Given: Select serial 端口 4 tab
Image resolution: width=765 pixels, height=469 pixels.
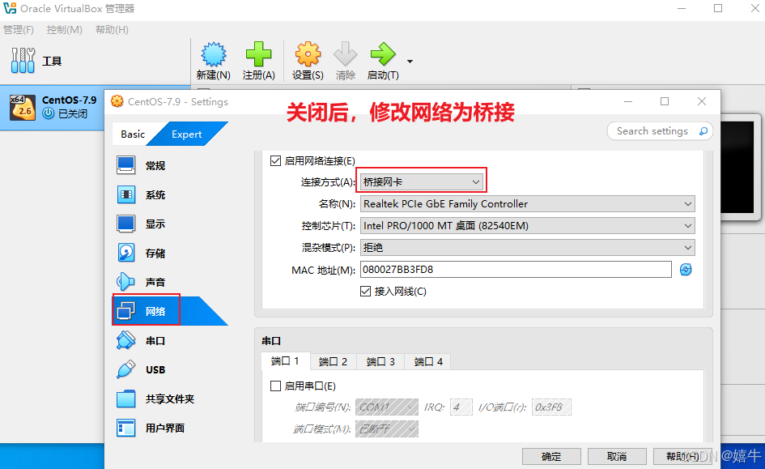Looking at the screenshot, I should [x=428, y=361].
